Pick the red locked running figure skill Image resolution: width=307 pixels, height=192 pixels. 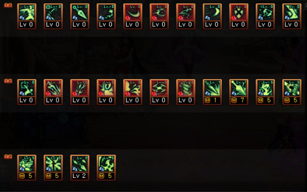tap(186, 16)
